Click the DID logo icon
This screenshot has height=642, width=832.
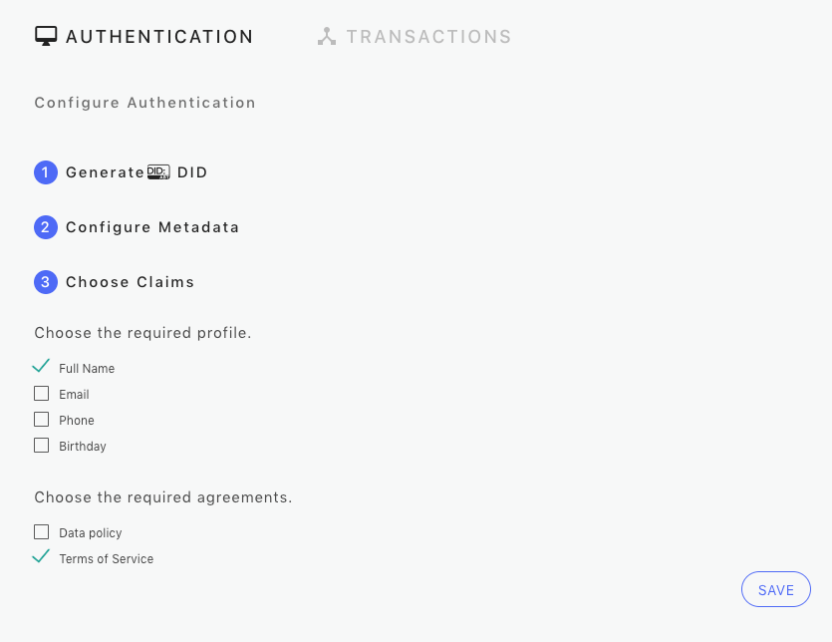pos(159,172)
